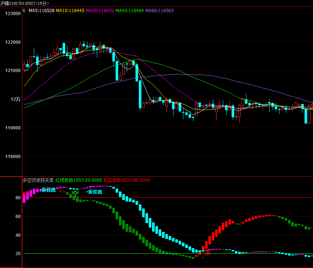The width and height of the screenshot is (313, 268).
Task: Click the indicator axis label 20
Action: (18, 253)
